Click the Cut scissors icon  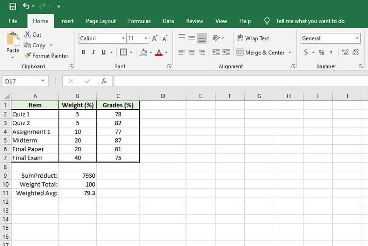(x=27, y=34)
